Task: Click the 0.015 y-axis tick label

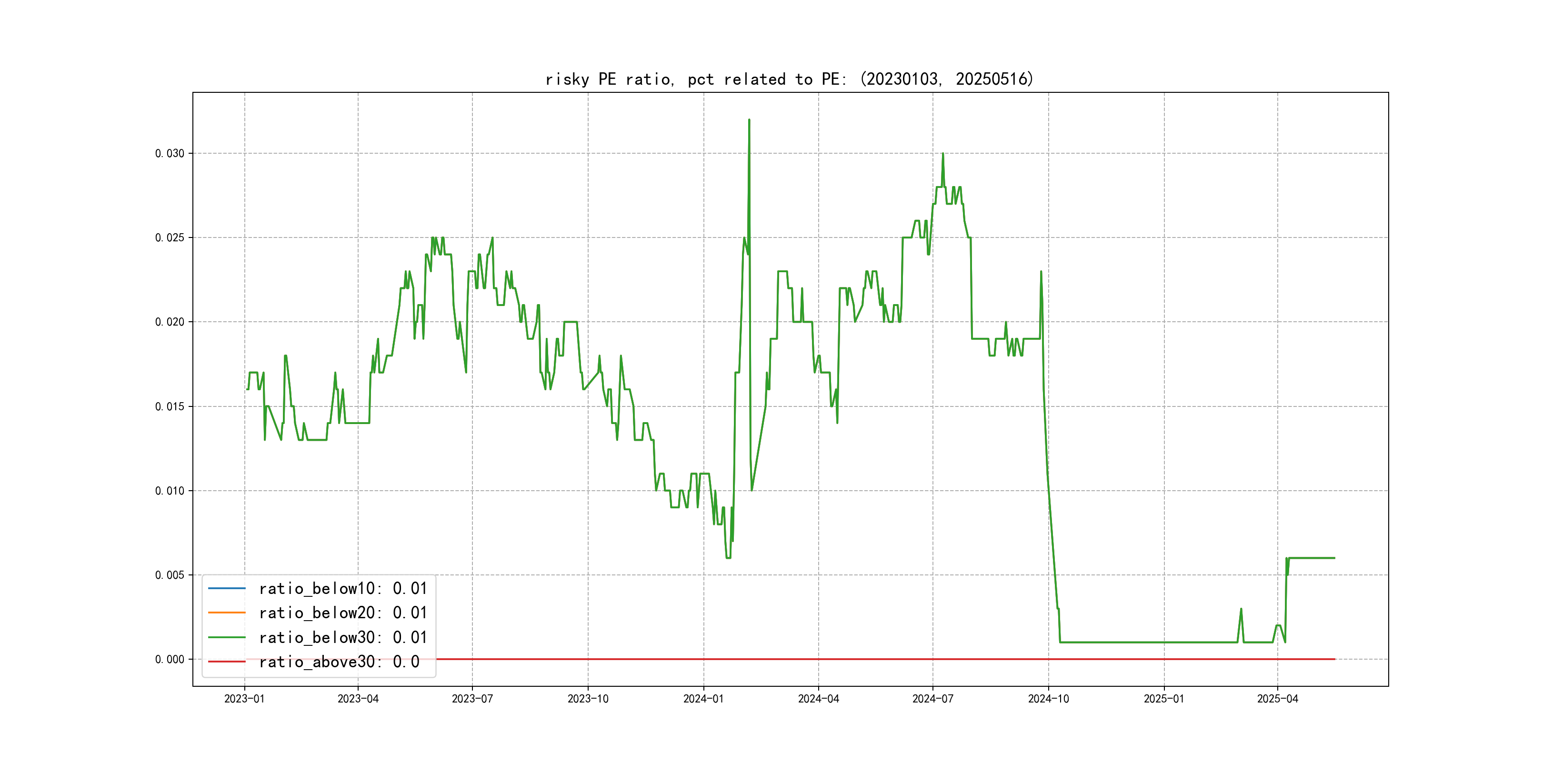Action: coord(170,406)
